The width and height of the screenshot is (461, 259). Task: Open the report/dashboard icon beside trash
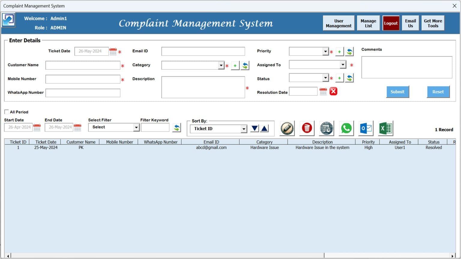click(x=326, y=128)
